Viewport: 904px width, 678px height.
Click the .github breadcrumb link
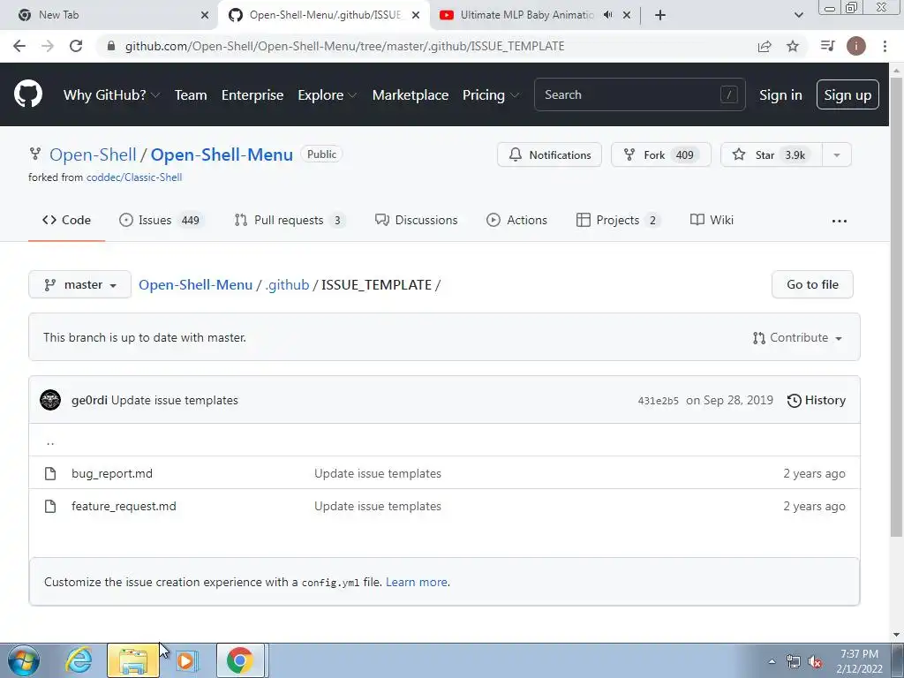coord(287,285)
